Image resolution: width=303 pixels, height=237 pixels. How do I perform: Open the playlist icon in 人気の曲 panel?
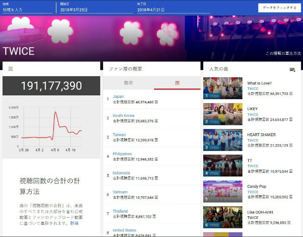[292, 70]
